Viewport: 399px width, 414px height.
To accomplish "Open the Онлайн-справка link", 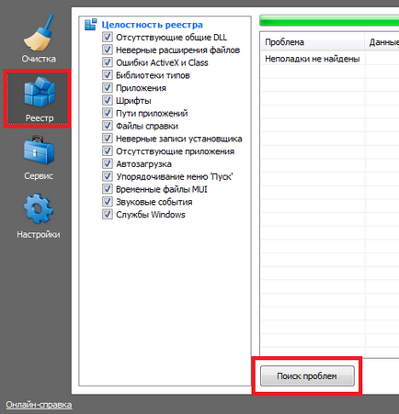I will 39,405.
